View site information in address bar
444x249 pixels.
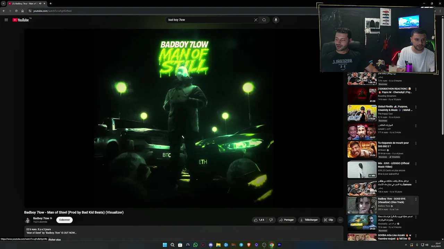(30, 11)
